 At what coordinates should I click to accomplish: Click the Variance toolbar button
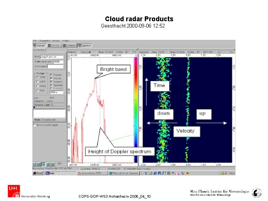pos(69,45)
